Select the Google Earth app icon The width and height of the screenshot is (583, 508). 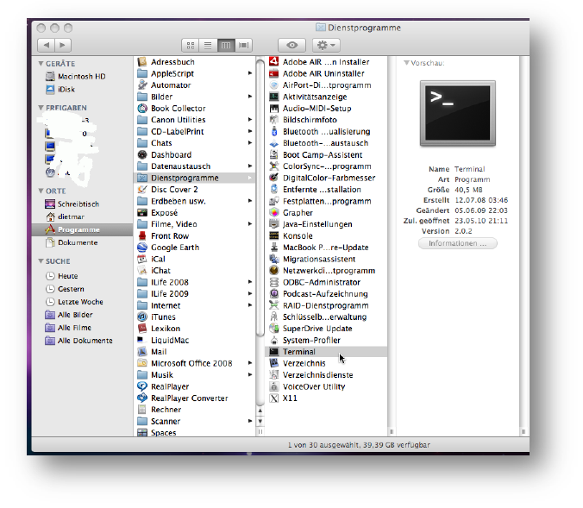142,248
